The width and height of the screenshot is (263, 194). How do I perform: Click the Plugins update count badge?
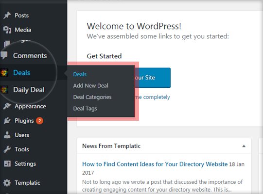[39, 121]
